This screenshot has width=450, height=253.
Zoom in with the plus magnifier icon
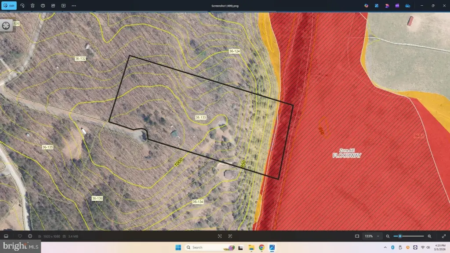(x=429, y=236)
